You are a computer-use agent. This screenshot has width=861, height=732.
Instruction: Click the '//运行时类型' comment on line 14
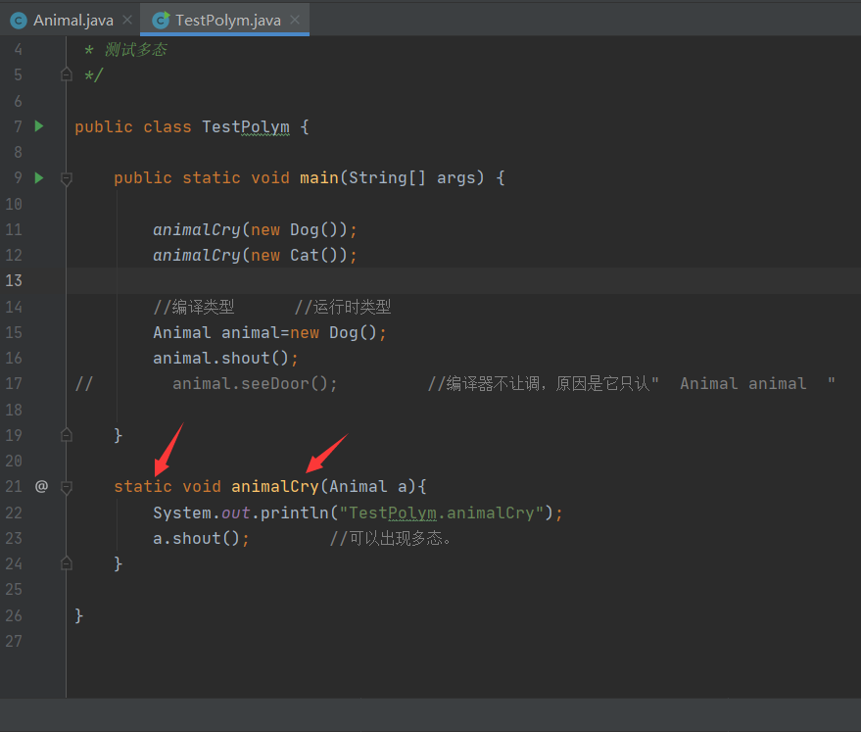pyautogui.click(x=343, y=307)
